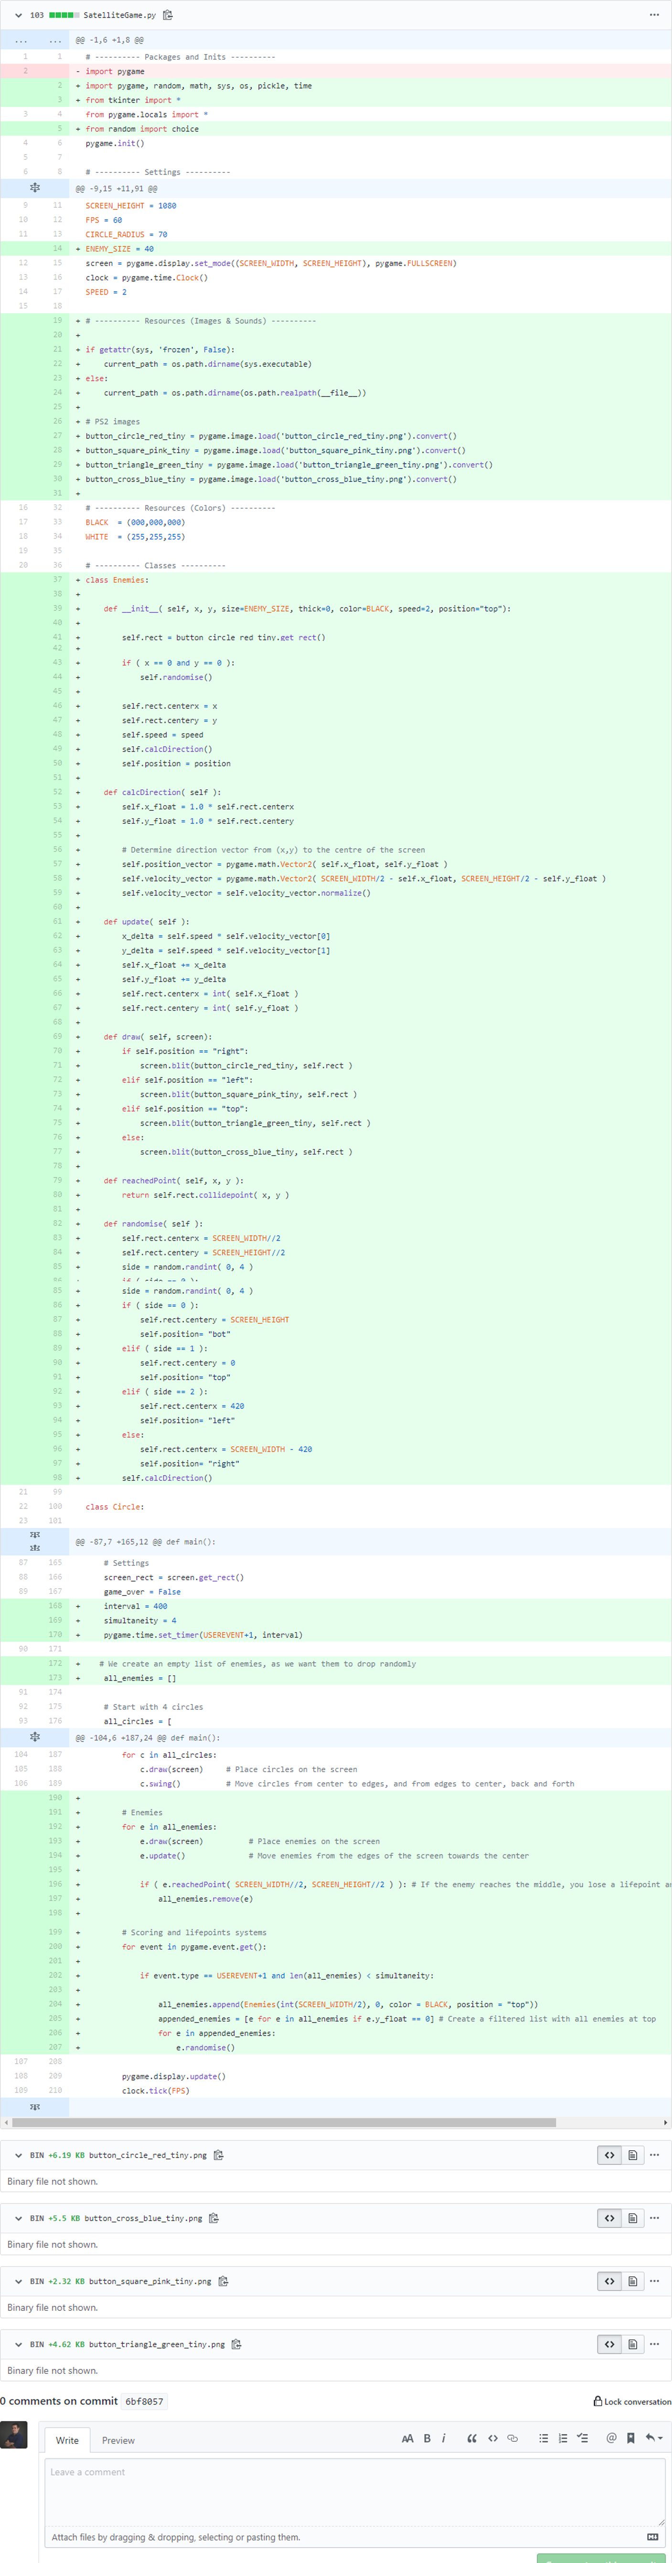This screenshot has width=672, height=2563.
Task: Click scrollbar right arrow of diff
Action: pyautogui.click(x=665, y=2122)
